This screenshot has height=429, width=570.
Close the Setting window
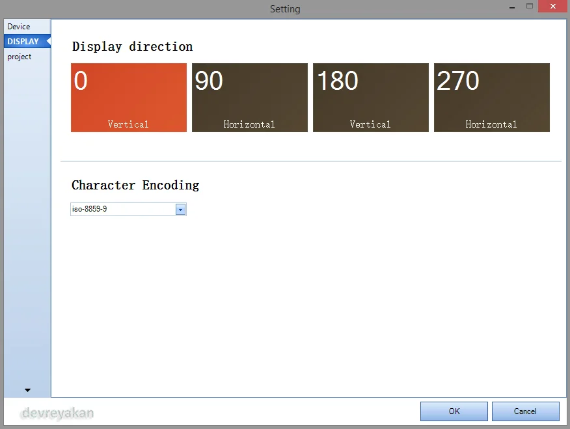(553, 6)
